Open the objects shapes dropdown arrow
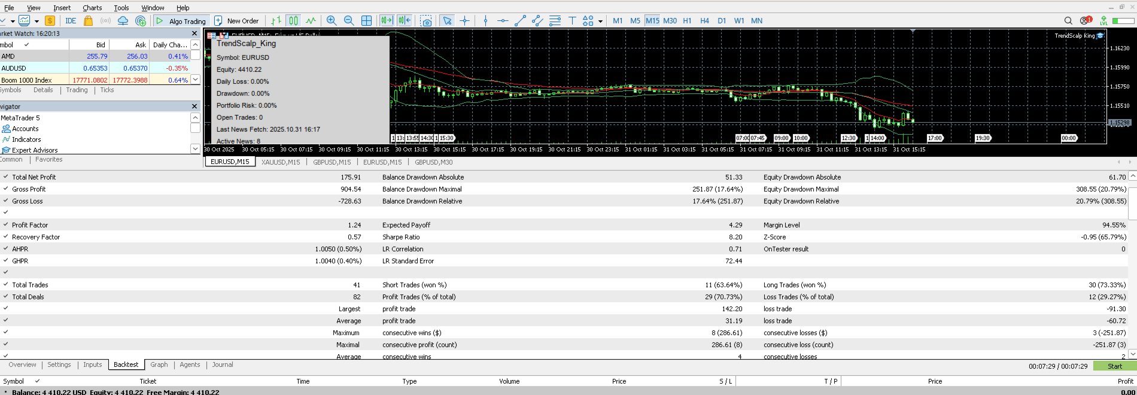The width and height of the screenshot is (1137, 395). tap(600, 22)
